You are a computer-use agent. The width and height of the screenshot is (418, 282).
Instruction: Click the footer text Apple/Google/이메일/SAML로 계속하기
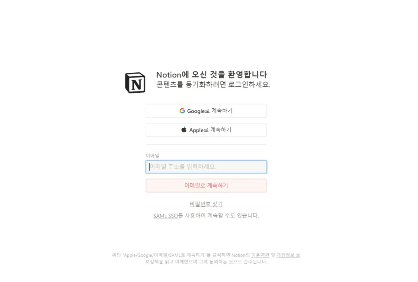tap(164, 255)
